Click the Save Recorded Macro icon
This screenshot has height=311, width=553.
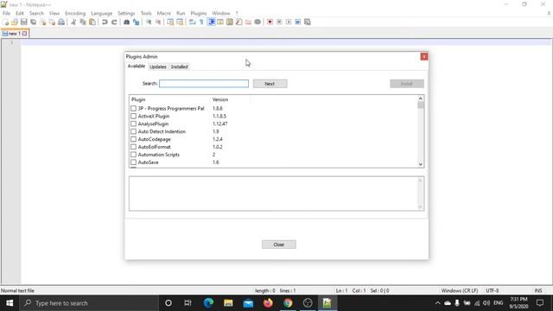coord(308,22)
